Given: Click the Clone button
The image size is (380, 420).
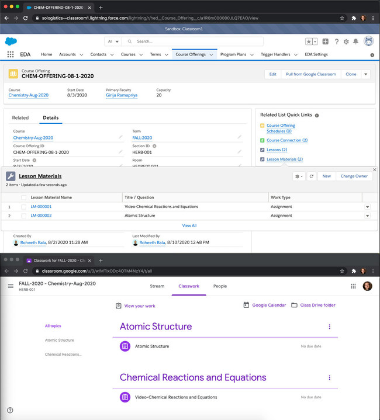Looking at the screenshot, I should pyautogui.click(x=351, y=74).
